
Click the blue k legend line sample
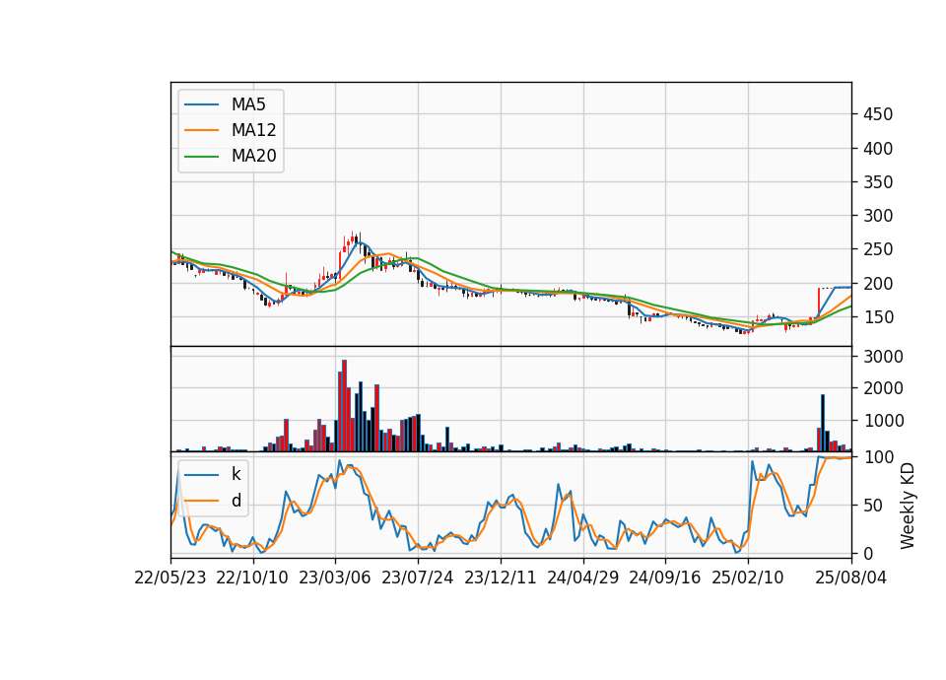(x=201, y=474)
